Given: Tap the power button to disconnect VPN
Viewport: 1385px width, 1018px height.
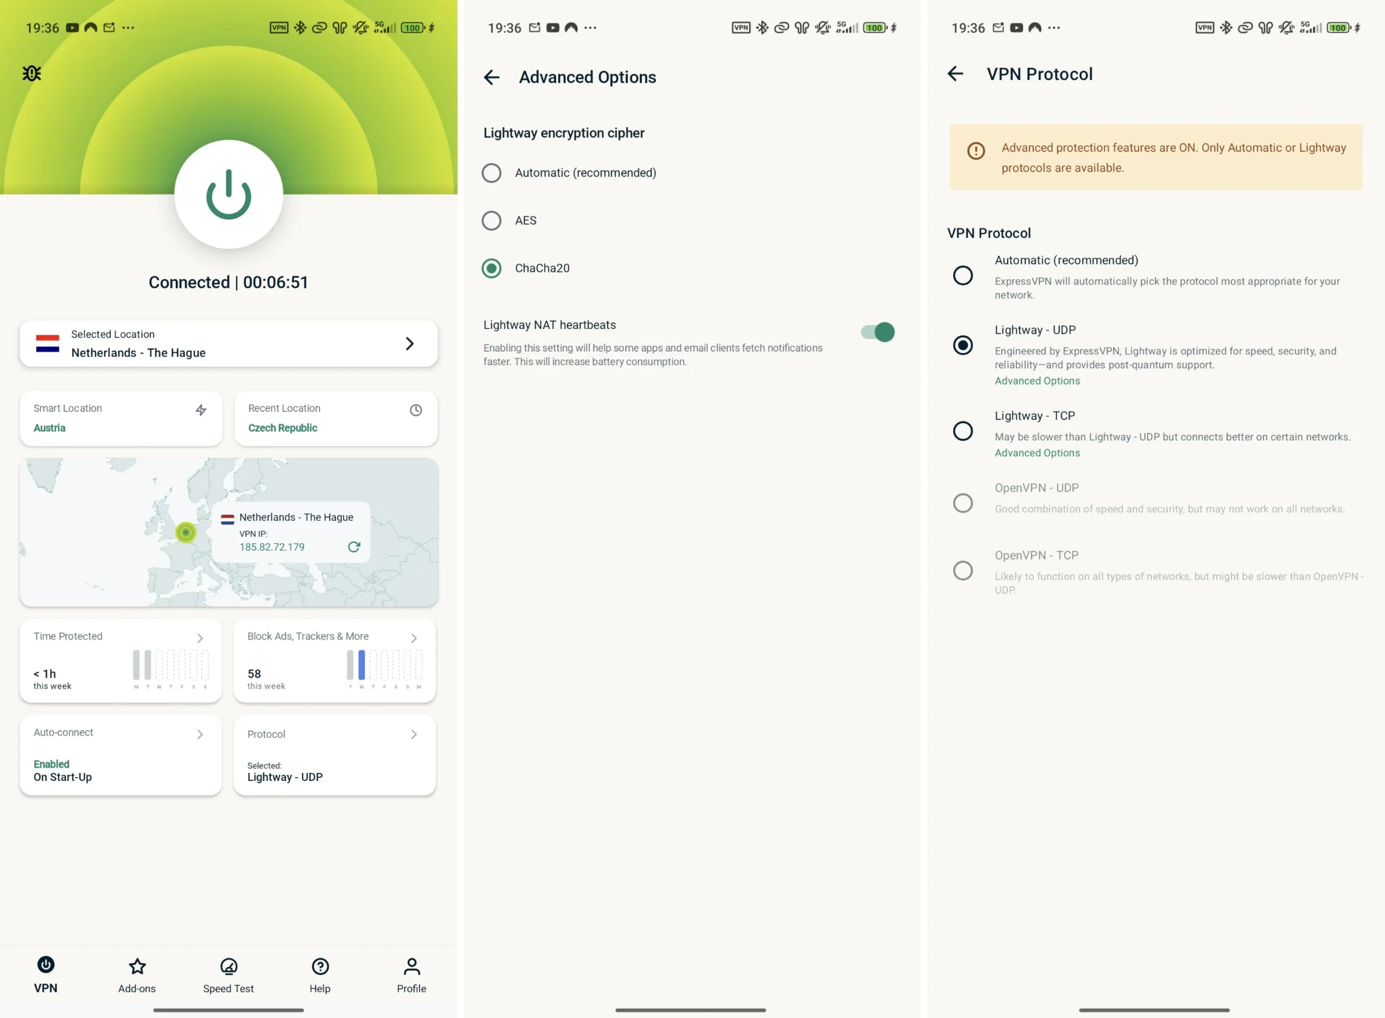Looking at the screenshot, I should [x=228, y=195].
